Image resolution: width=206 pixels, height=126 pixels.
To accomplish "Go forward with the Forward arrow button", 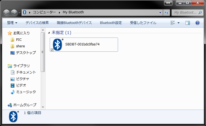I will [x=14, y=13].
